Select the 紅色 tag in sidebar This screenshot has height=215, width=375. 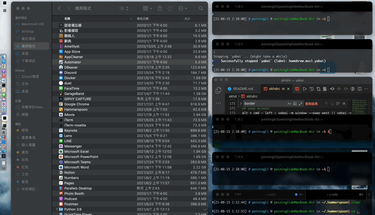[x=25, y=167]
